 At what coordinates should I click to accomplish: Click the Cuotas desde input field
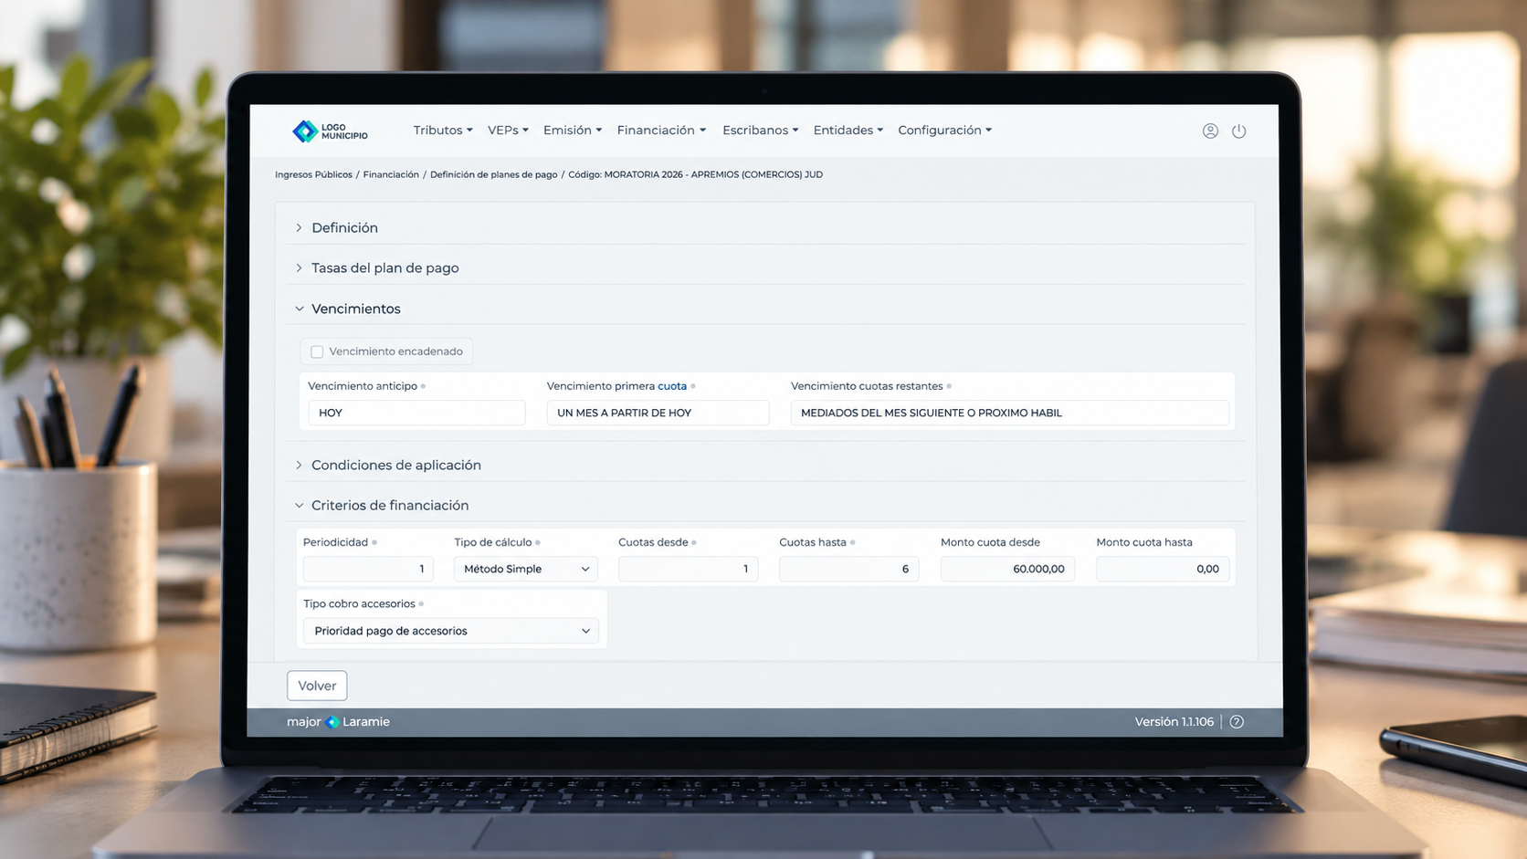point(688,569)
